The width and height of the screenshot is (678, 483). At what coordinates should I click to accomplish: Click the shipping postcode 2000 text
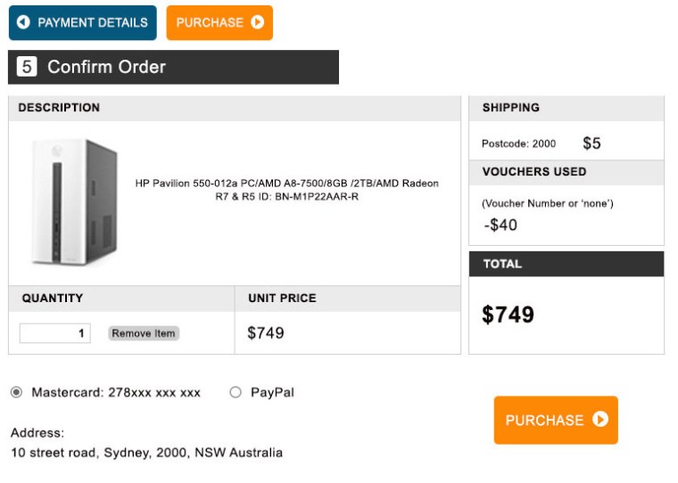click(518, 143)
